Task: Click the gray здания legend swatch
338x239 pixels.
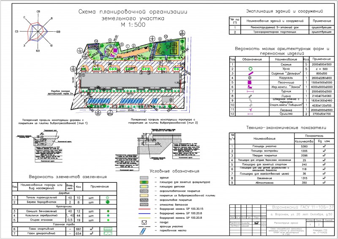Action: (x=144, y=178)
